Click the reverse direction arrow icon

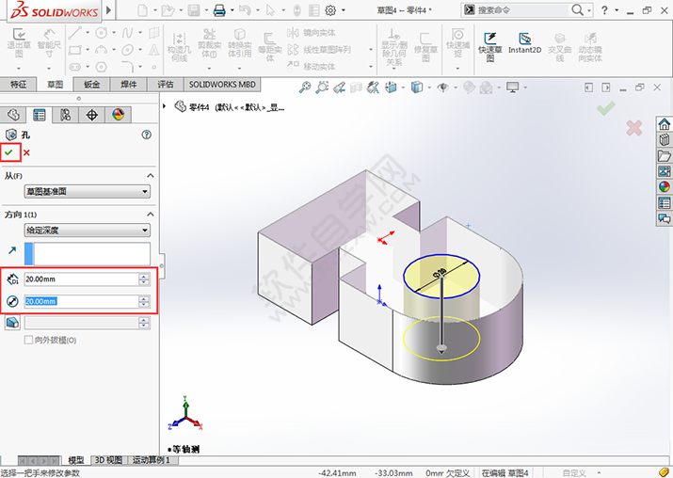tap(12, 249)
